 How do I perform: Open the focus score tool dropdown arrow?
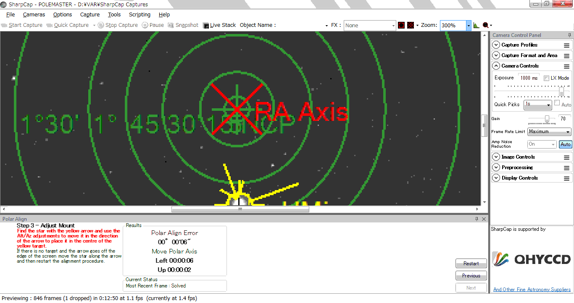[491, 25]
